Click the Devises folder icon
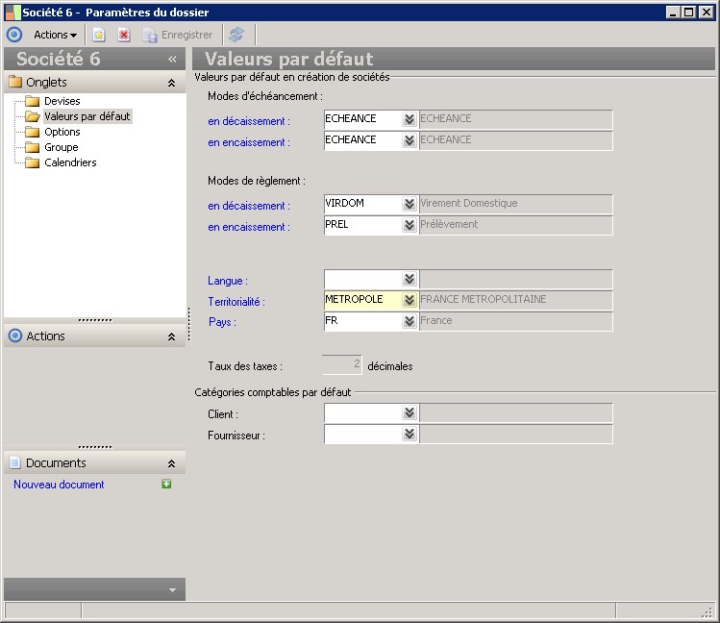Image resolution: width=720 pixels, height=623 pixels. tap(32, 101)
